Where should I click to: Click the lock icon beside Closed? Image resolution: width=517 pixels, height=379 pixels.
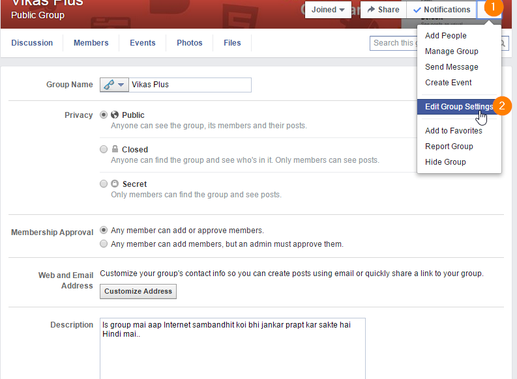[115, 149]
